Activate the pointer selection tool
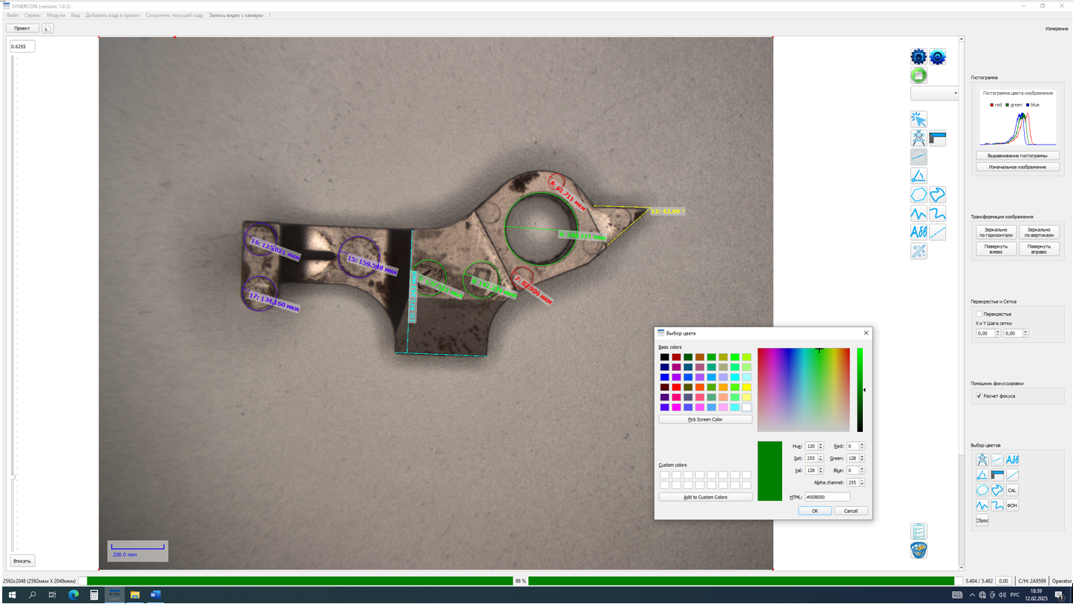Viewport: 1073px width, 604px height. tap(919, 119)
